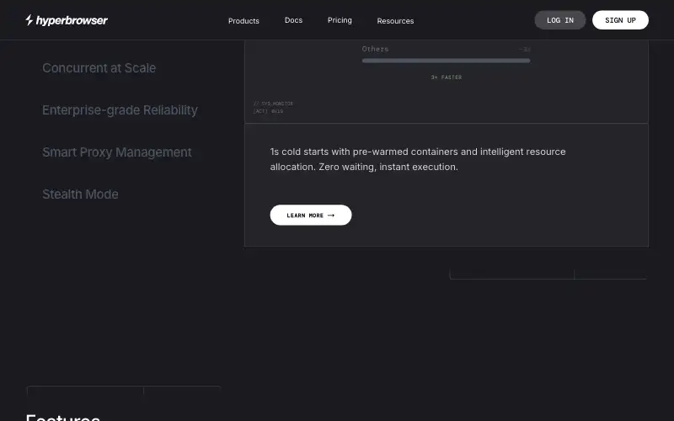Click the hyperbrowser wordmark text
This screenshot has width=674, height=421.
click(x=72, y=20)
